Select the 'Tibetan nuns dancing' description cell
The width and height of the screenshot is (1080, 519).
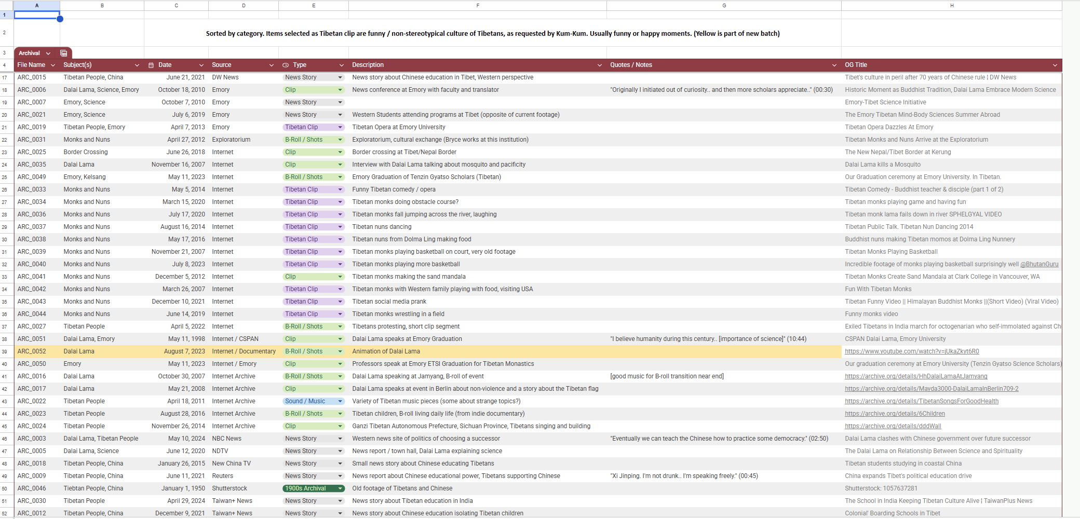click(478, 227)
